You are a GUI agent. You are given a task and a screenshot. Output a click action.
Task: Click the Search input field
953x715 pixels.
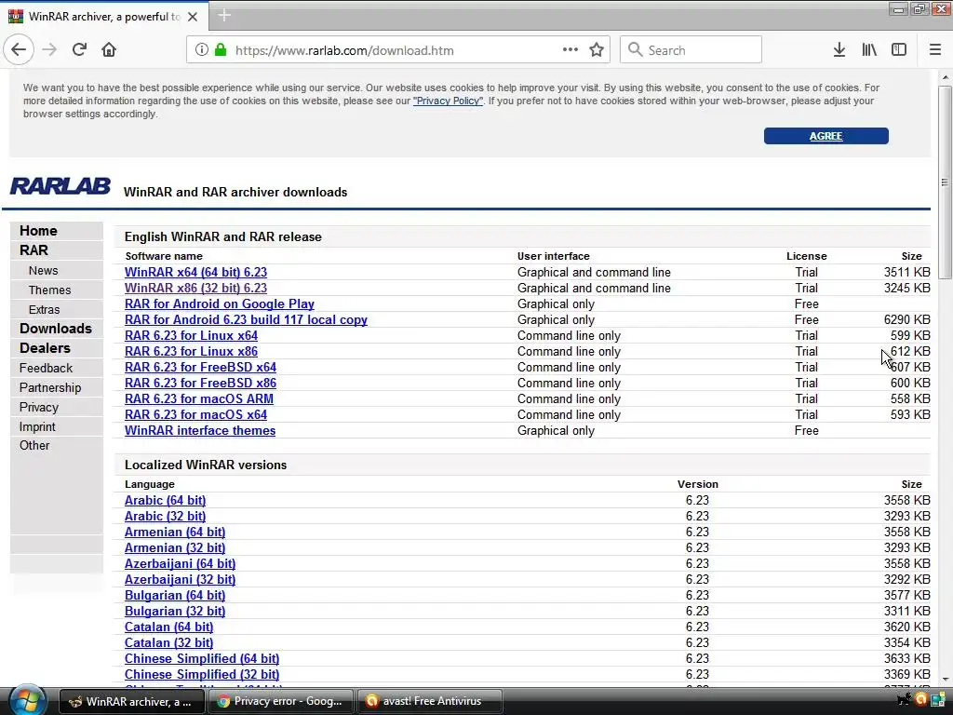[x=691, y=50]
